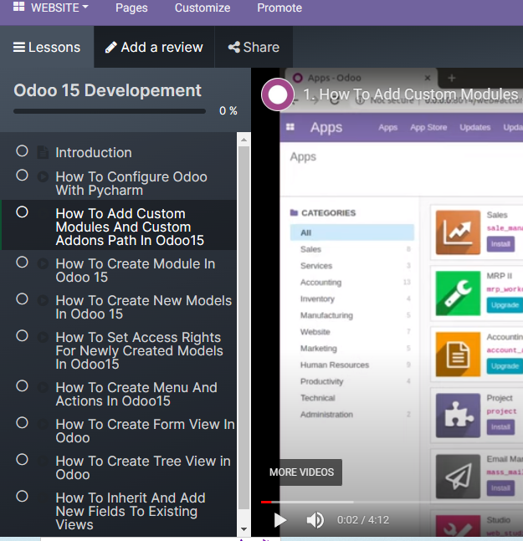
Task: Click the MRP II wrench icon in video
Action: (458, 293)
